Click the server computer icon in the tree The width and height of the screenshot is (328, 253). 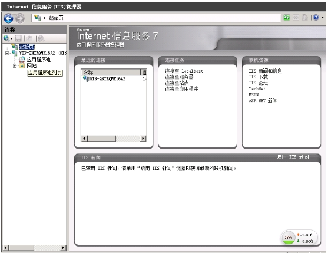click(15, 52)
